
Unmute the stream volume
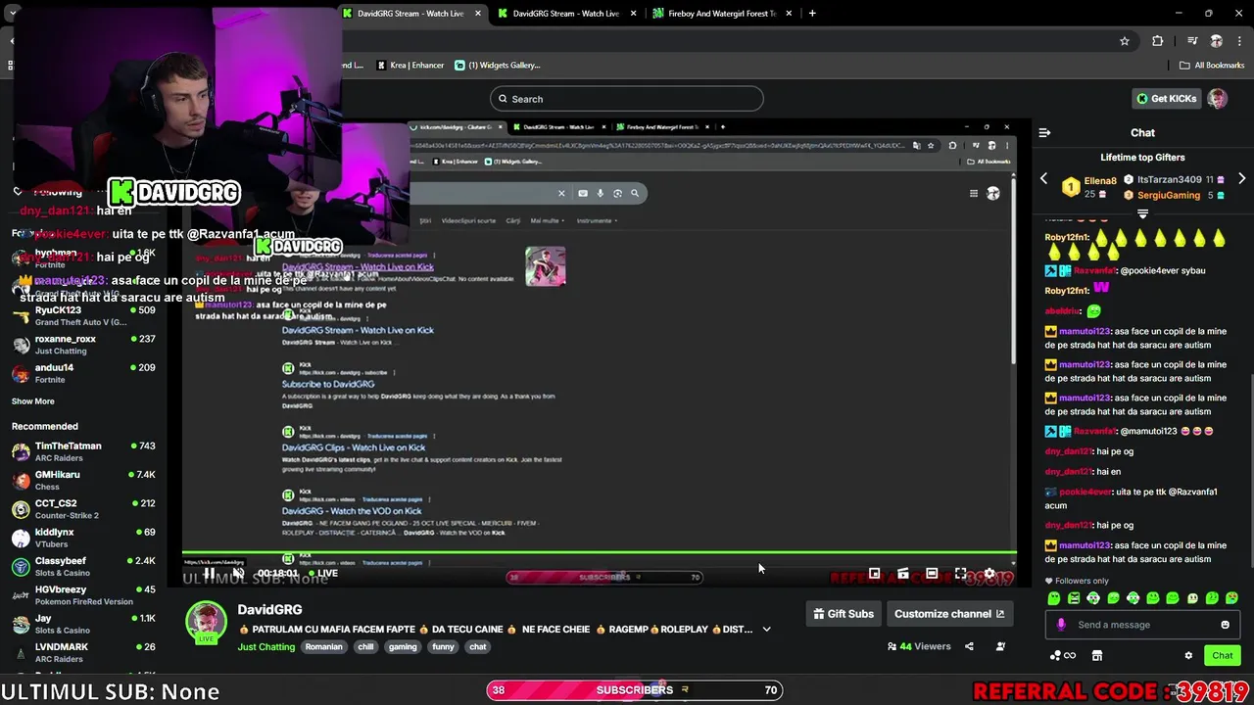[238, 573]
